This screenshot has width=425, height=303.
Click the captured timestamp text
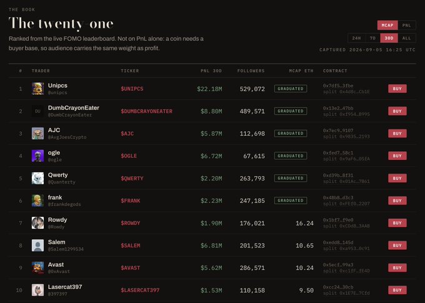[367, 50]
